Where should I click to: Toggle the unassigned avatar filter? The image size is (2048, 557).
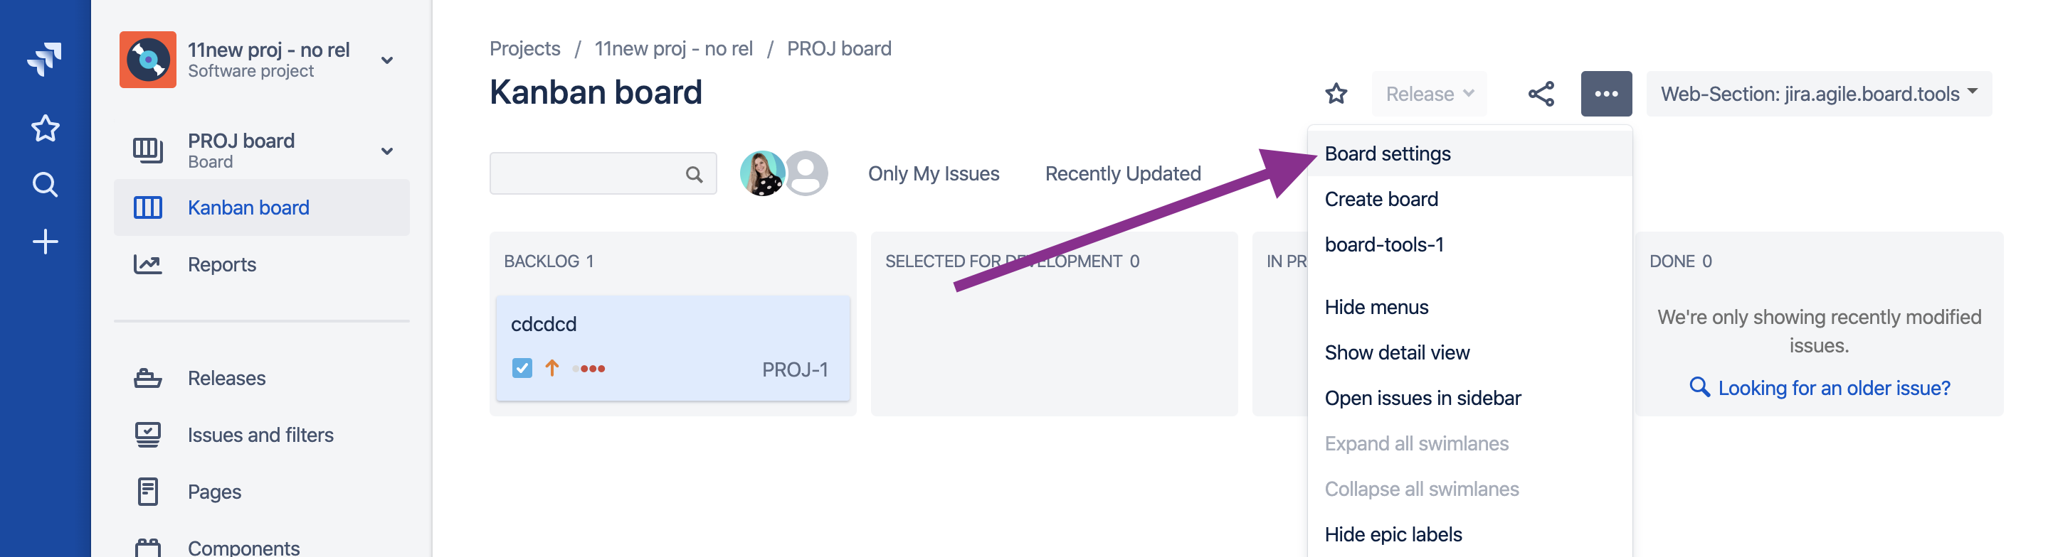pos(807,174)
